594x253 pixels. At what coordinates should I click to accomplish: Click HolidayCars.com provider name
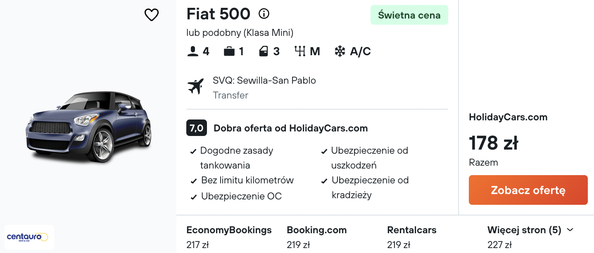[508, 117]
